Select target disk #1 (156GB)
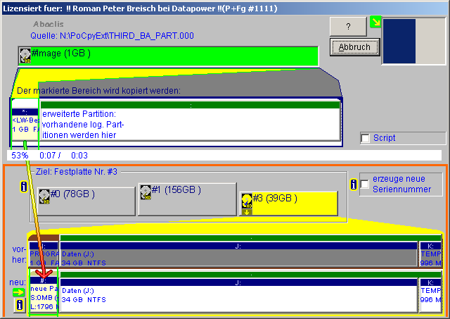Screen dimensions: 450x319 [187, 199]
